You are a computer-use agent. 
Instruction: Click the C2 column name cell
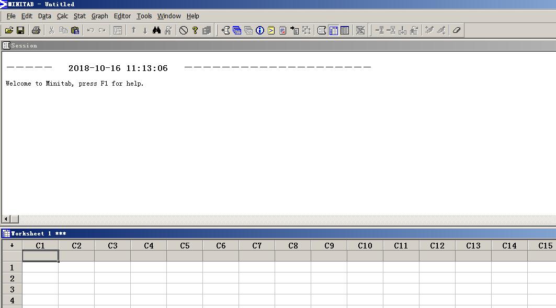point(76,256)
